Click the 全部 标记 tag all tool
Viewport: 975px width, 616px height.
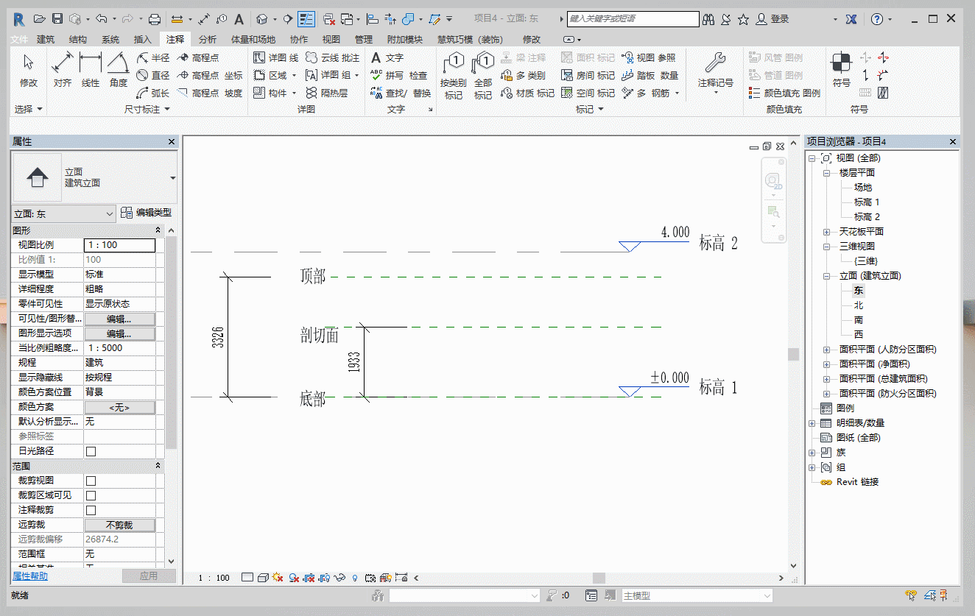[x=483, y=76]
